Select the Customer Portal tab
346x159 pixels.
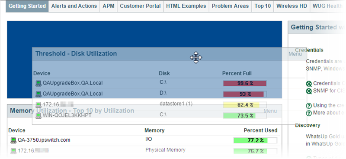tap(140, 6)
